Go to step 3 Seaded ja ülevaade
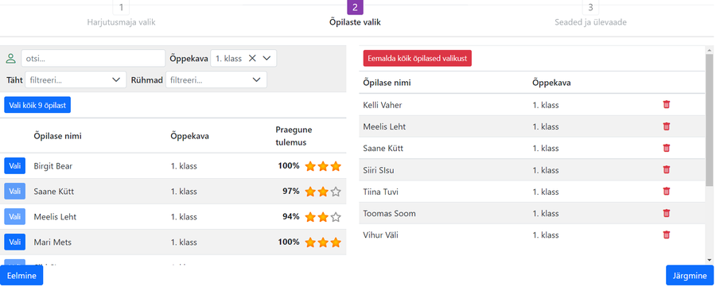The image size is (716, 287). [x=590, y=14]
